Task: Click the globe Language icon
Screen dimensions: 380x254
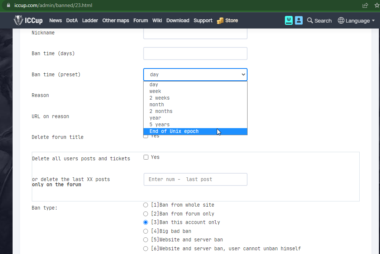Action: (341, 20)
